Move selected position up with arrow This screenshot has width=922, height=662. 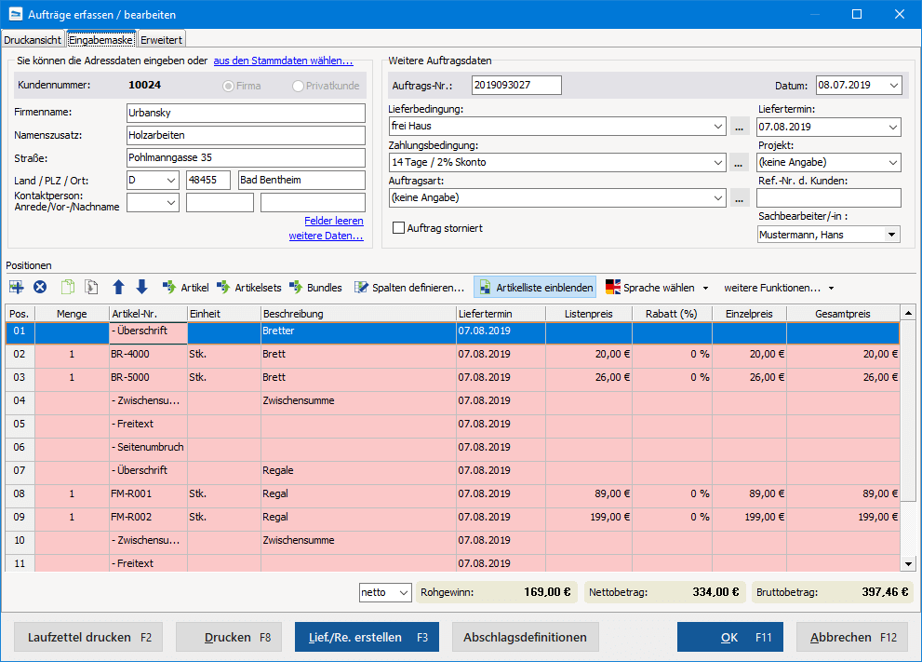click(x=118, y=288)
